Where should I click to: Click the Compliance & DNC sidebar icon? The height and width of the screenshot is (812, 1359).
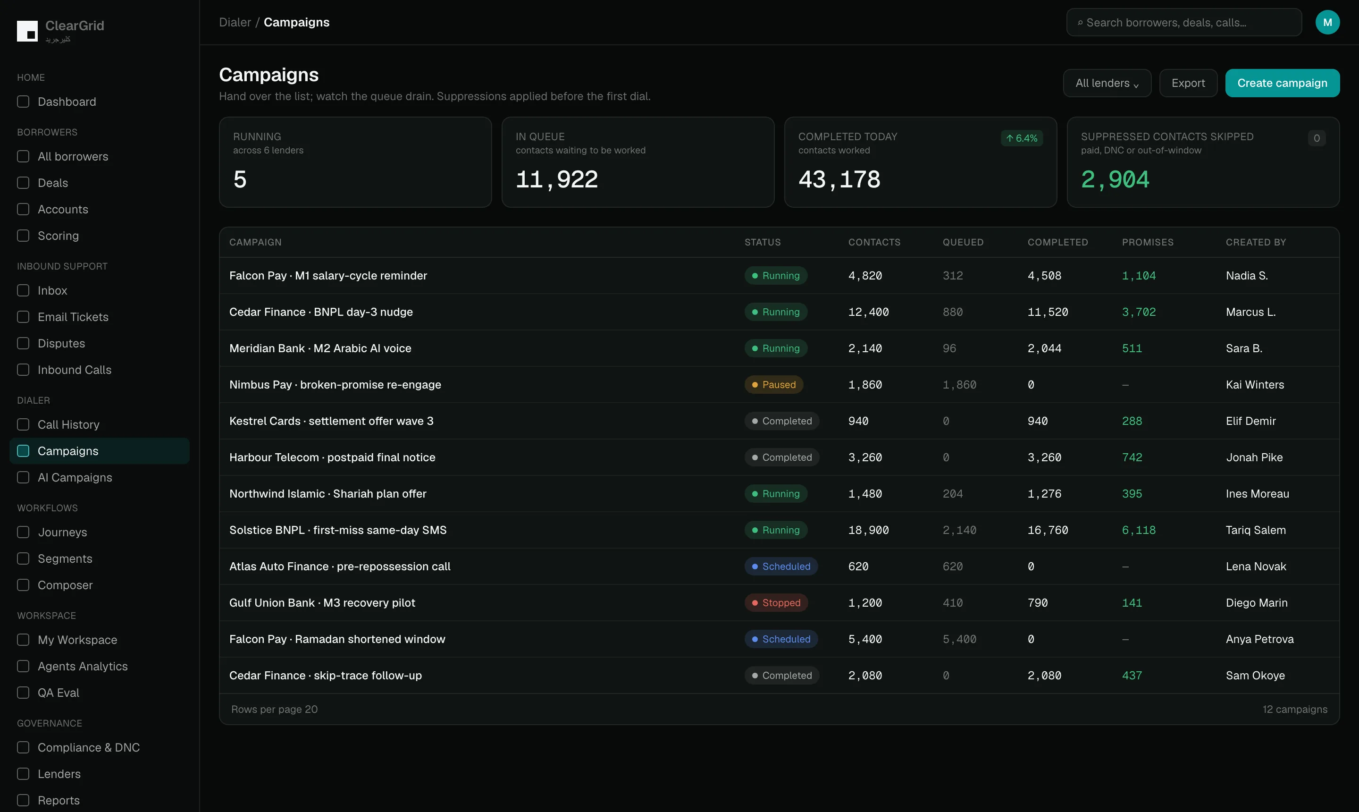[x=23, y=747]
